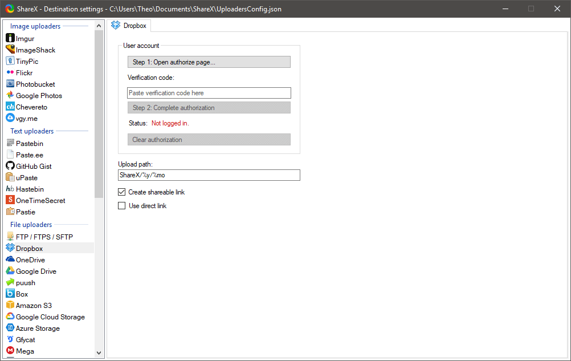Enable Use direct link checkbox

(121, 206)
